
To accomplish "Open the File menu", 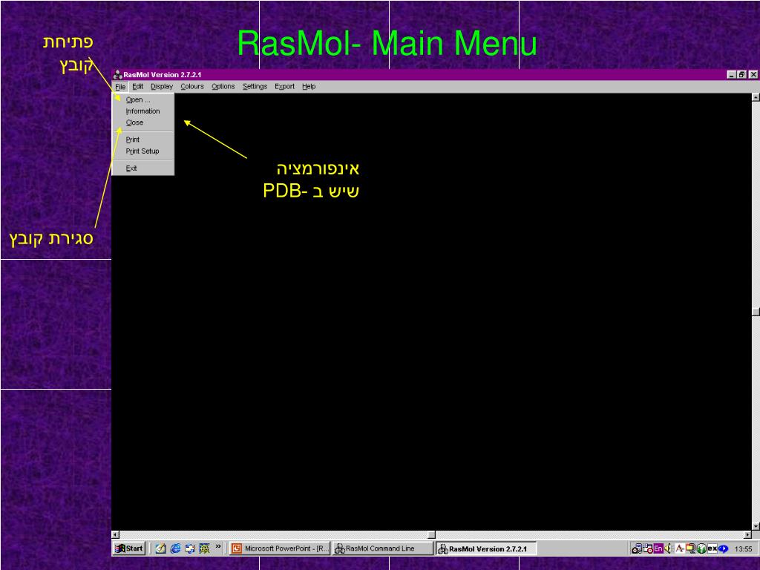I will pos(120,87).
